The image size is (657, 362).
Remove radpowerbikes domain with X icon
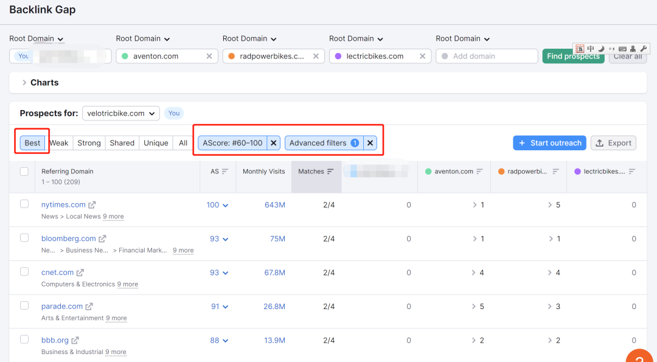[316, 56]
